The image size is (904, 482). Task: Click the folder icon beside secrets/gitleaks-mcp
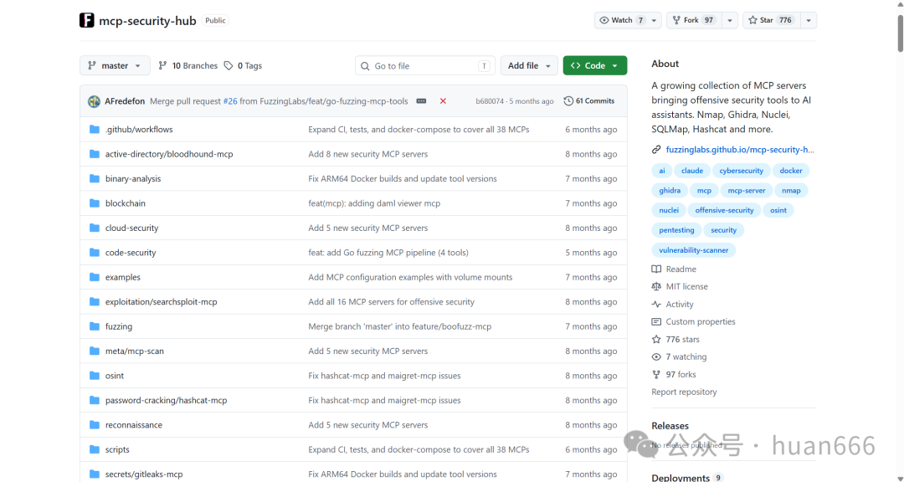coord(95,474)
